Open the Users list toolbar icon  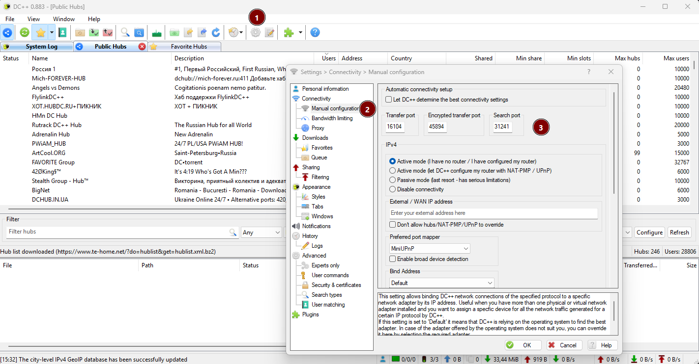pyautogui.click(x=62, y=32)
